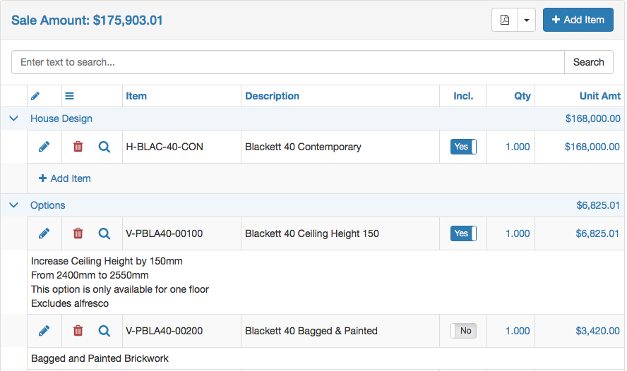This screenshot has width=627, height=371.
Task: Turn off inclusion for Blackett 40 Ceiling Height
Action: coord(463,233)
